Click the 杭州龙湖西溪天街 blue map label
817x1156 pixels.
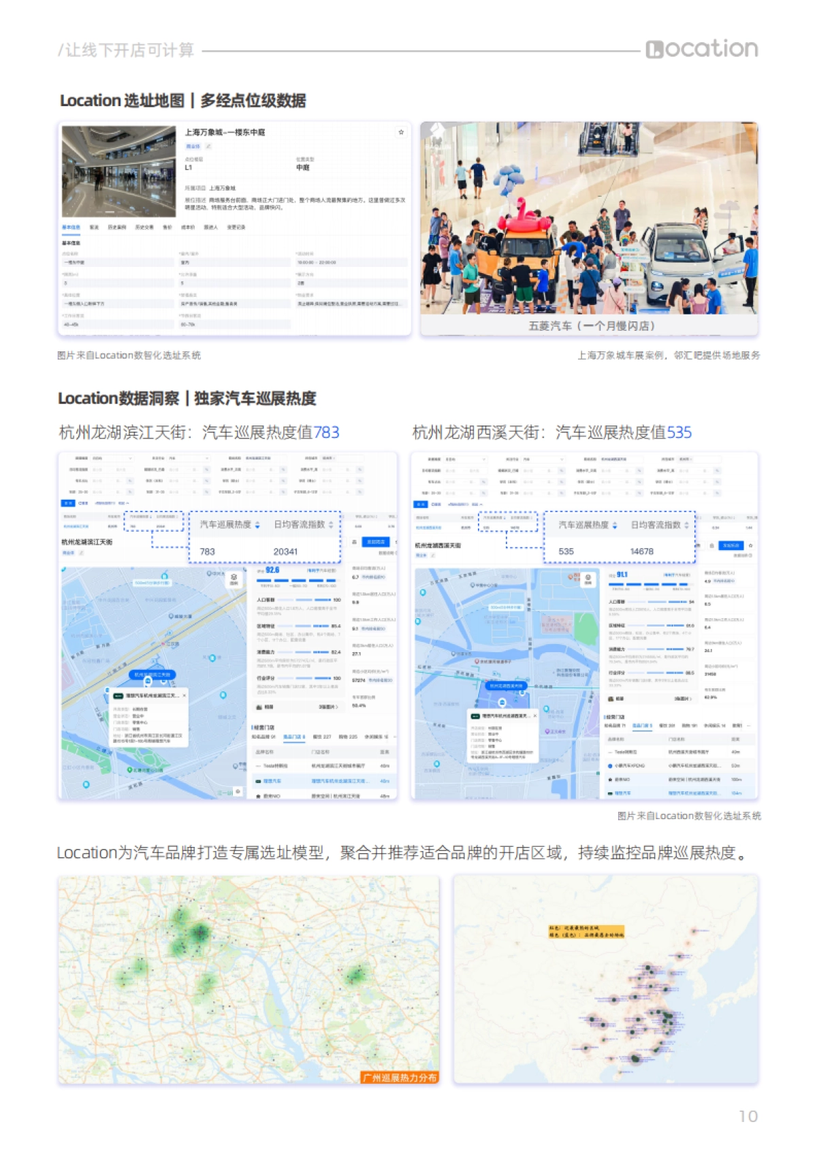(x=506, y=686)
